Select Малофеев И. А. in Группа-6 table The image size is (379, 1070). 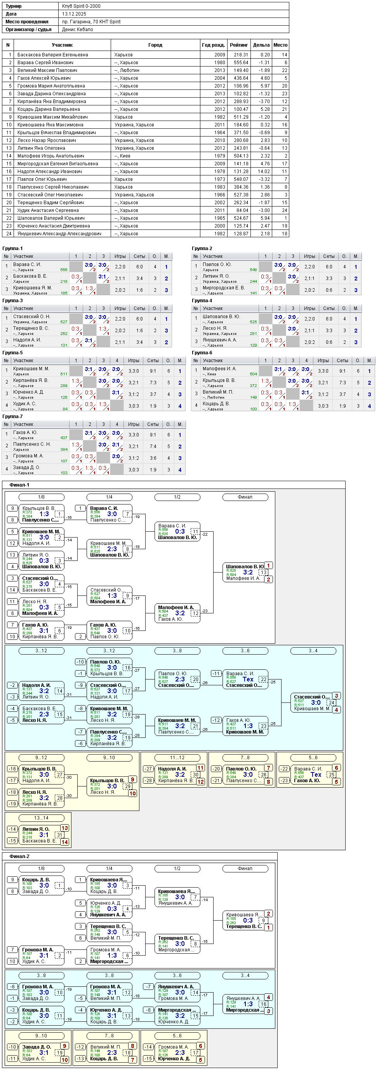(x=219, y=368)
